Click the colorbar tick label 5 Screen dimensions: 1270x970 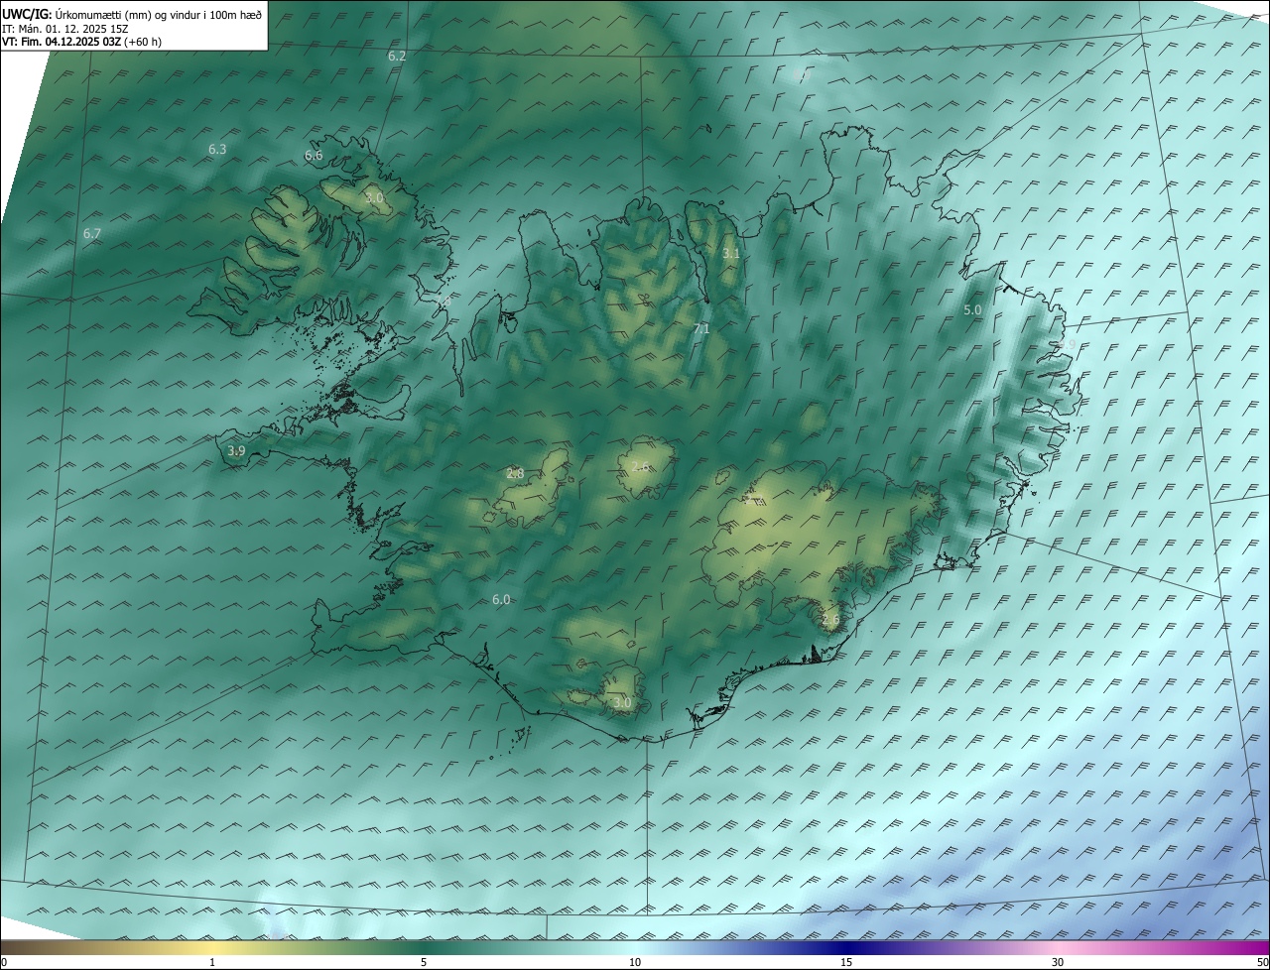click(x=424, y=963)
